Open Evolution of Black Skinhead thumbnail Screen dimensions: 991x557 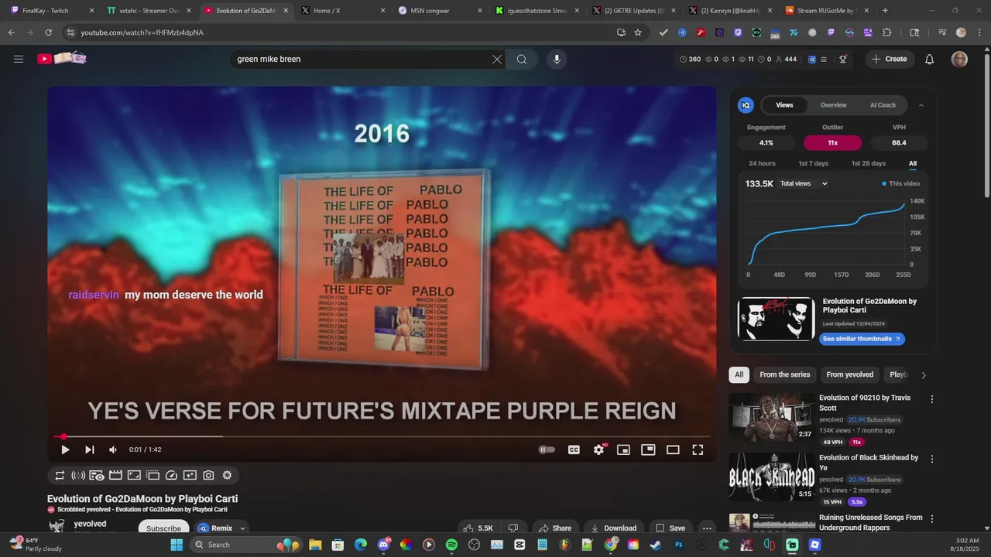pos(771,477)
